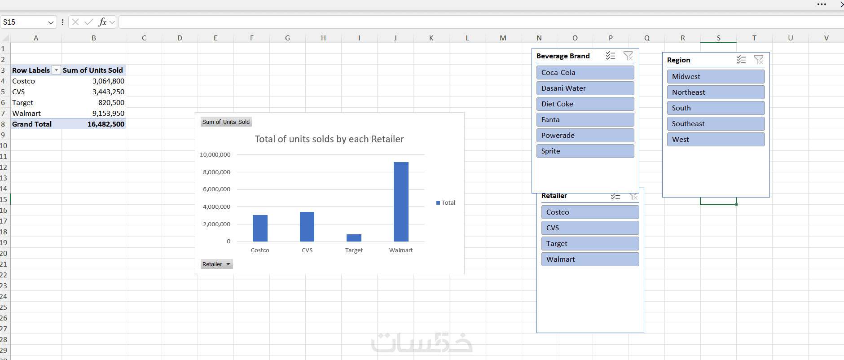Click the Select All corner triangle
Viewport: 844px width, 360px height.
pyautogui.click(x=5, y=38)
